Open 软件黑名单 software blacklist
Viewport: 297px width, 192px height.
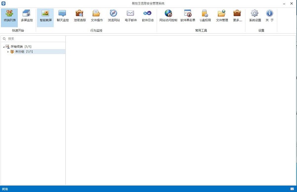point(188,17)
